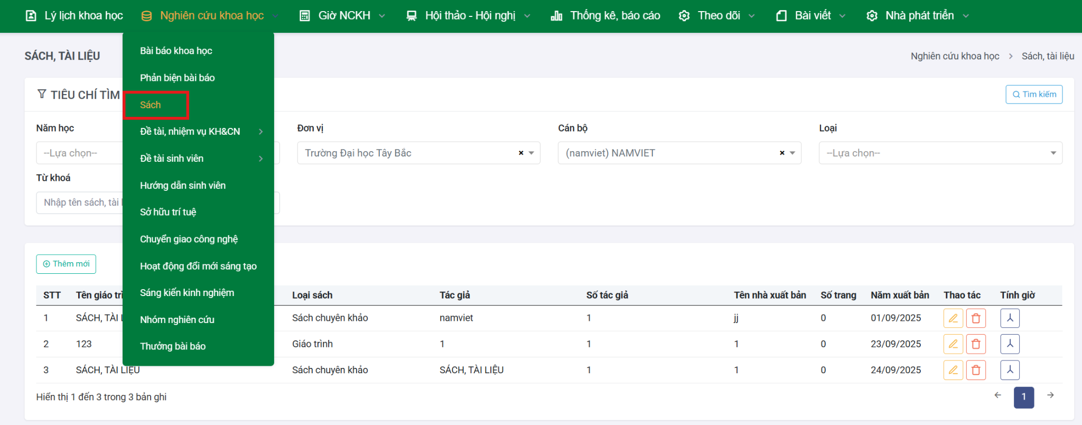Open the Cán bộ dropdown
Screen dimensions: 1082x425
[x=679, y=153]
